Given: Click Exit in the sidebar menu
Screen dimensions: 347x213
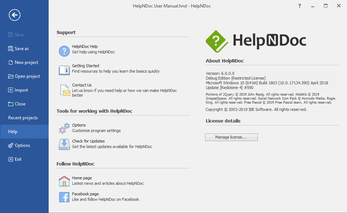Looking at the screenshot, I should coord(18,159).
